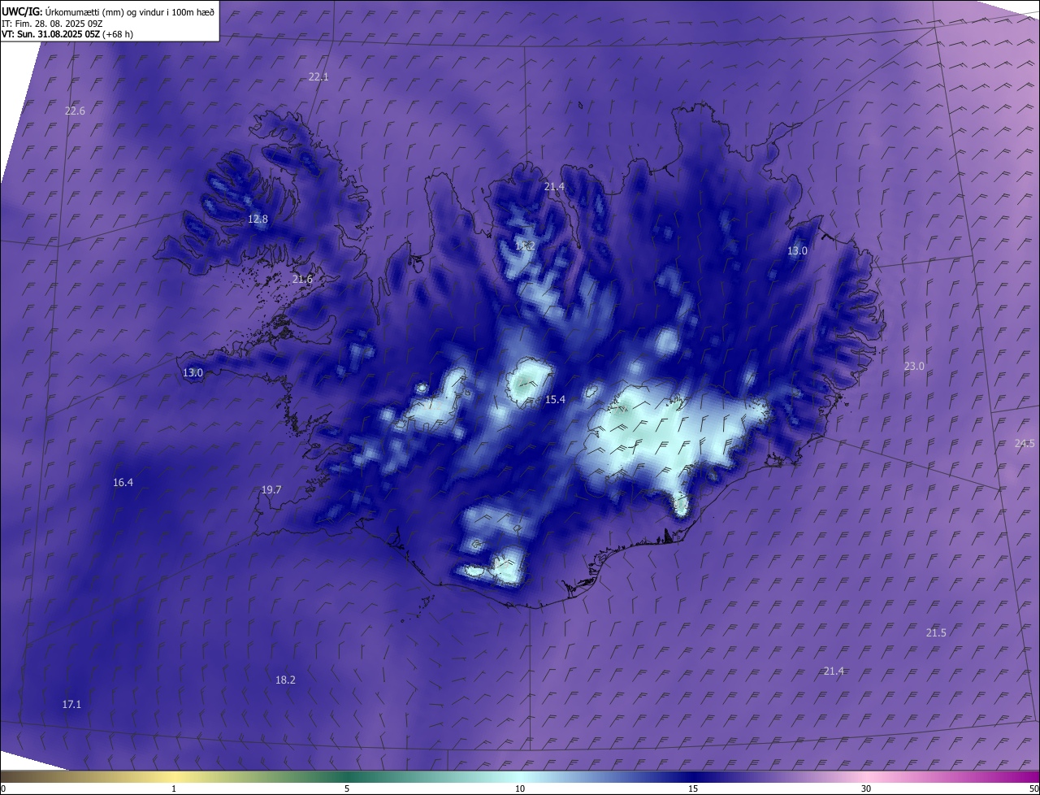
Task: Click the initial time 'IT: Fim. 28. 08. 2025 09Z'
Action: [x=50, y=24]
